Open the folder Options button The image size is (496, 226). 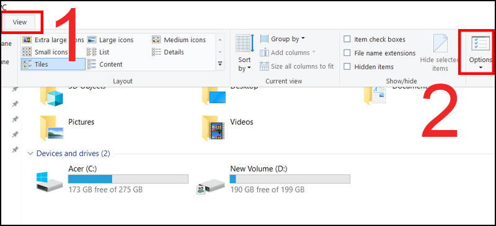pos(480,53)
